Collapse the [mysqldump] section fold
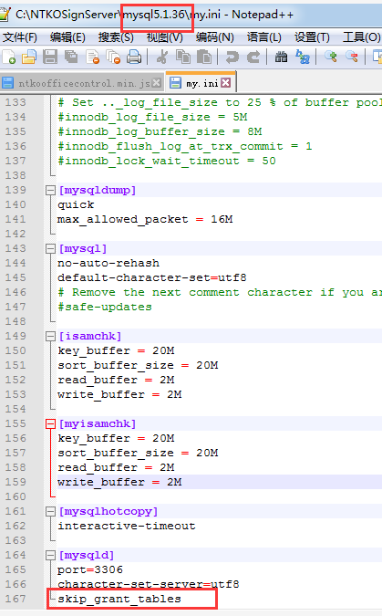This screenshot has height=616, width=382. click(x=50, y=191)
